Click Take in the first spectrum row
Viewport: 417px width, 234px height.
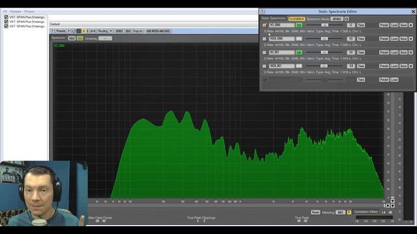pyautogui.click(x=360, y=25)
